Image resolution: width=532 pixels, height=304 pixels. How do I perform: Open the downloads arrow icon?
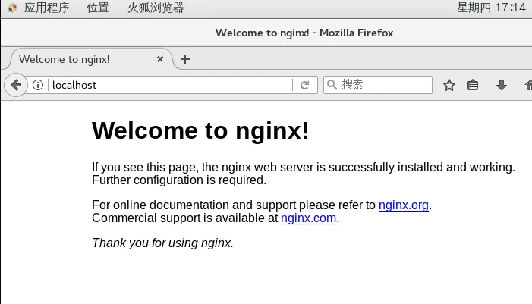tap(501, 85)
